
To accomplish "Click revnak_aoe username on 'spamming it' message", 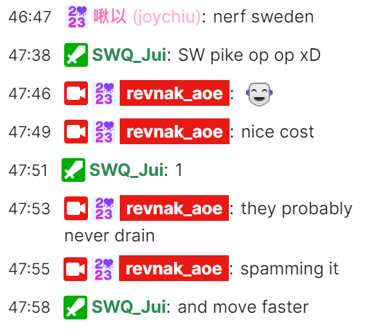I will [x=174, y=268].
